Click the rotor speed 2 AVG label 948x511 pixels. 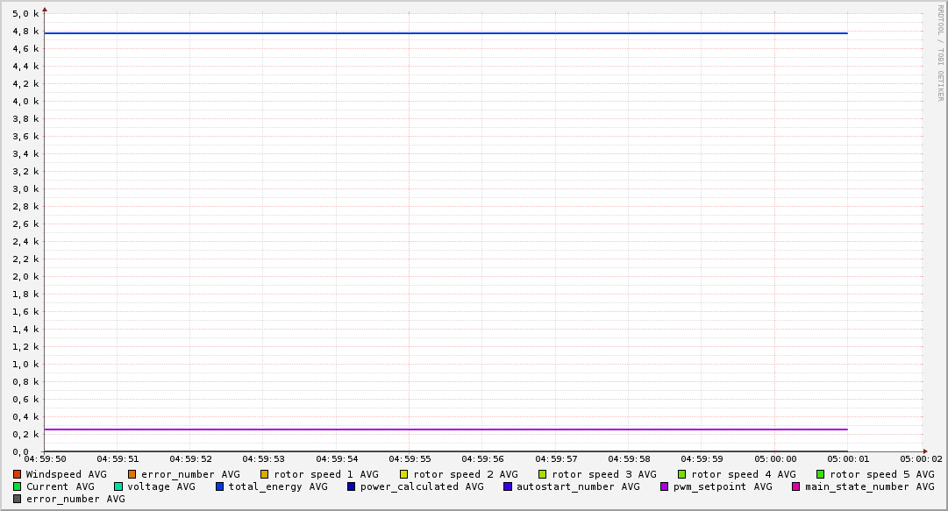(466, 474)
